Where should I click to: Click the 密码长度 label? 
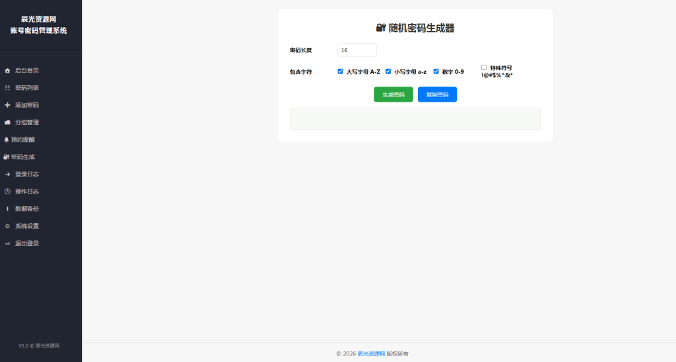click(x=300, y=50)
